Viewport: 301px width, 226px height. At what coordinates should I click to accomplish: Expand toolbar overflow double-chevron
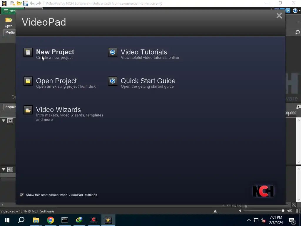298,22
